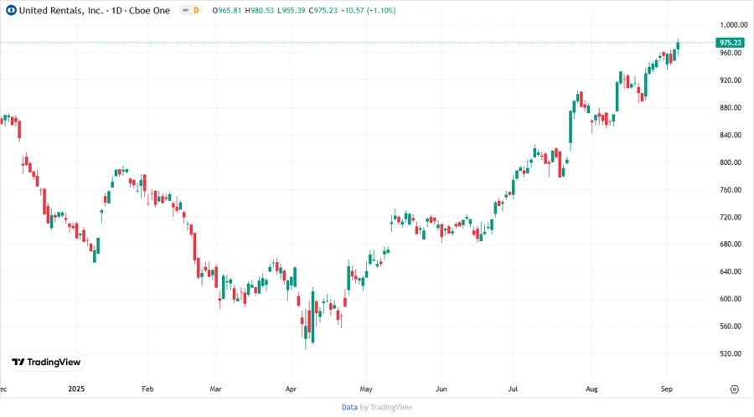
Task: Click the 640.00 price axis label
Action: pos(731,271)
